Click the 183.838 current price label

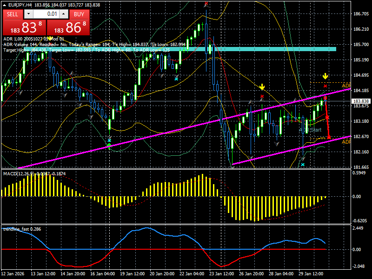(361, 101)
